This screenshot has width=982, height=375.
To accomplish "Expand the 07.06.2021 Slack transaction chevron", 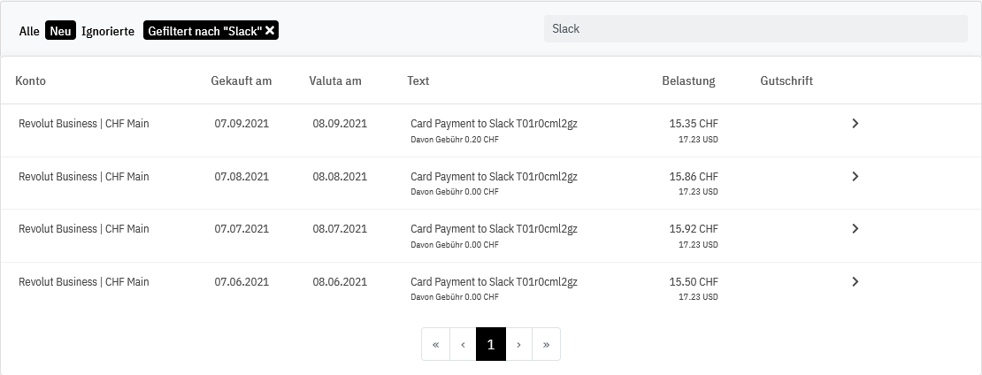I will pos(855,282).
